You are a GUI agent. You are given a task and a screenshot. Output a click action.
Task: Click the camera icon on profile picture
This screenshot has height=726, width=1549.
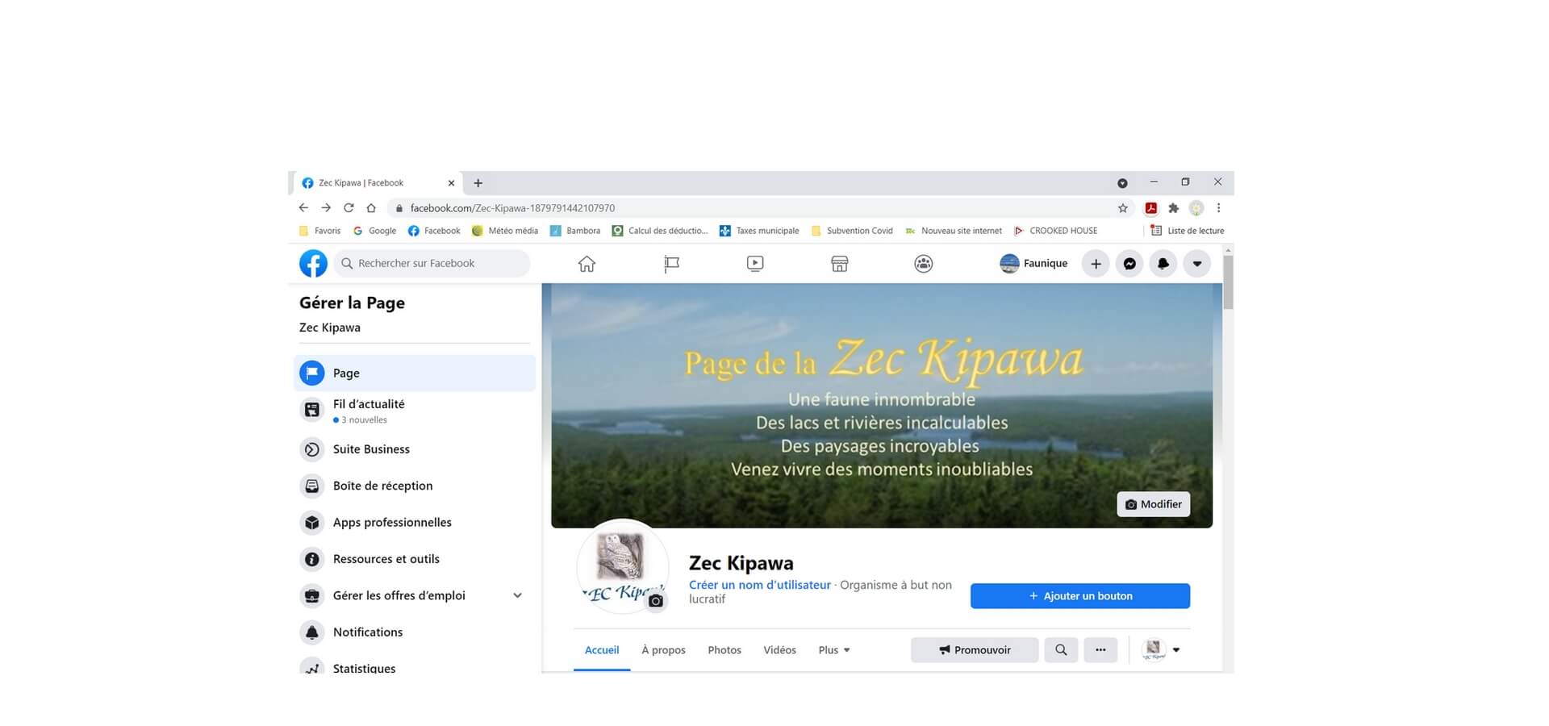point(656,601)
